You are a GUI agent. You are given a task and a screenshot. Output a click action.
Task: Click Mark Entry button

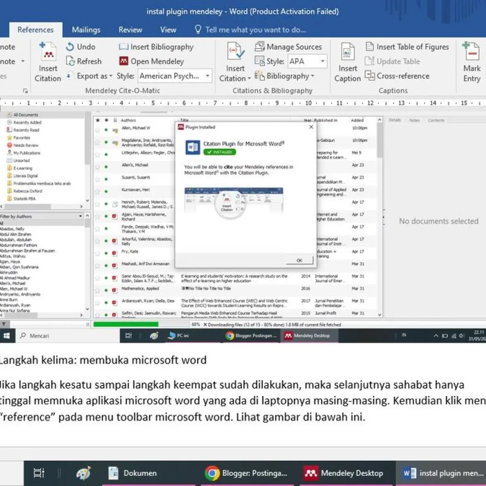coord(471,62)
